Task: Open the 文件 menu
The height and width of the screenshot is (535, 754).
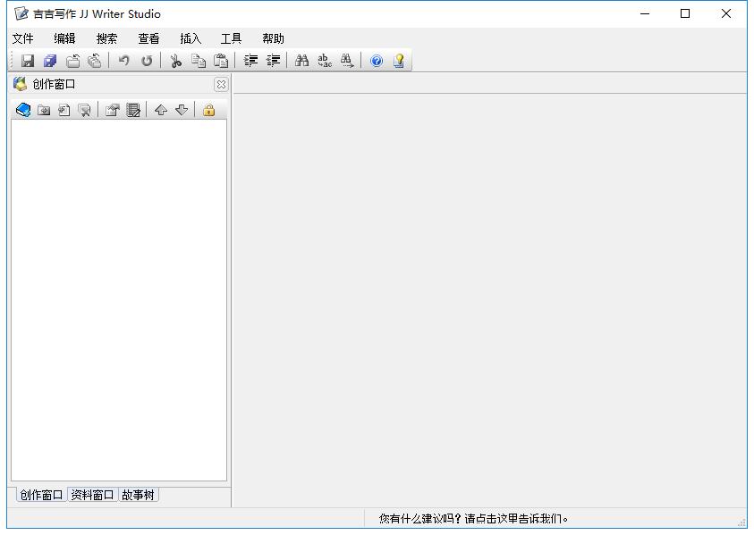Action: [22, 38]
